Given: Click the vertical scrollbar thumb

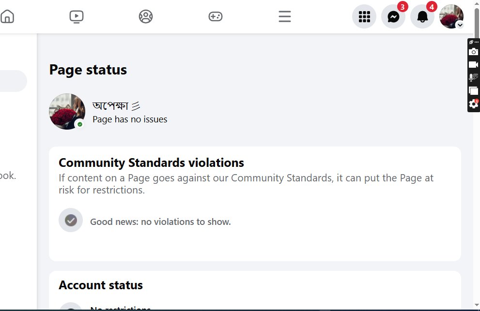Looking at the screenshot, I should (x=477, y=23).
